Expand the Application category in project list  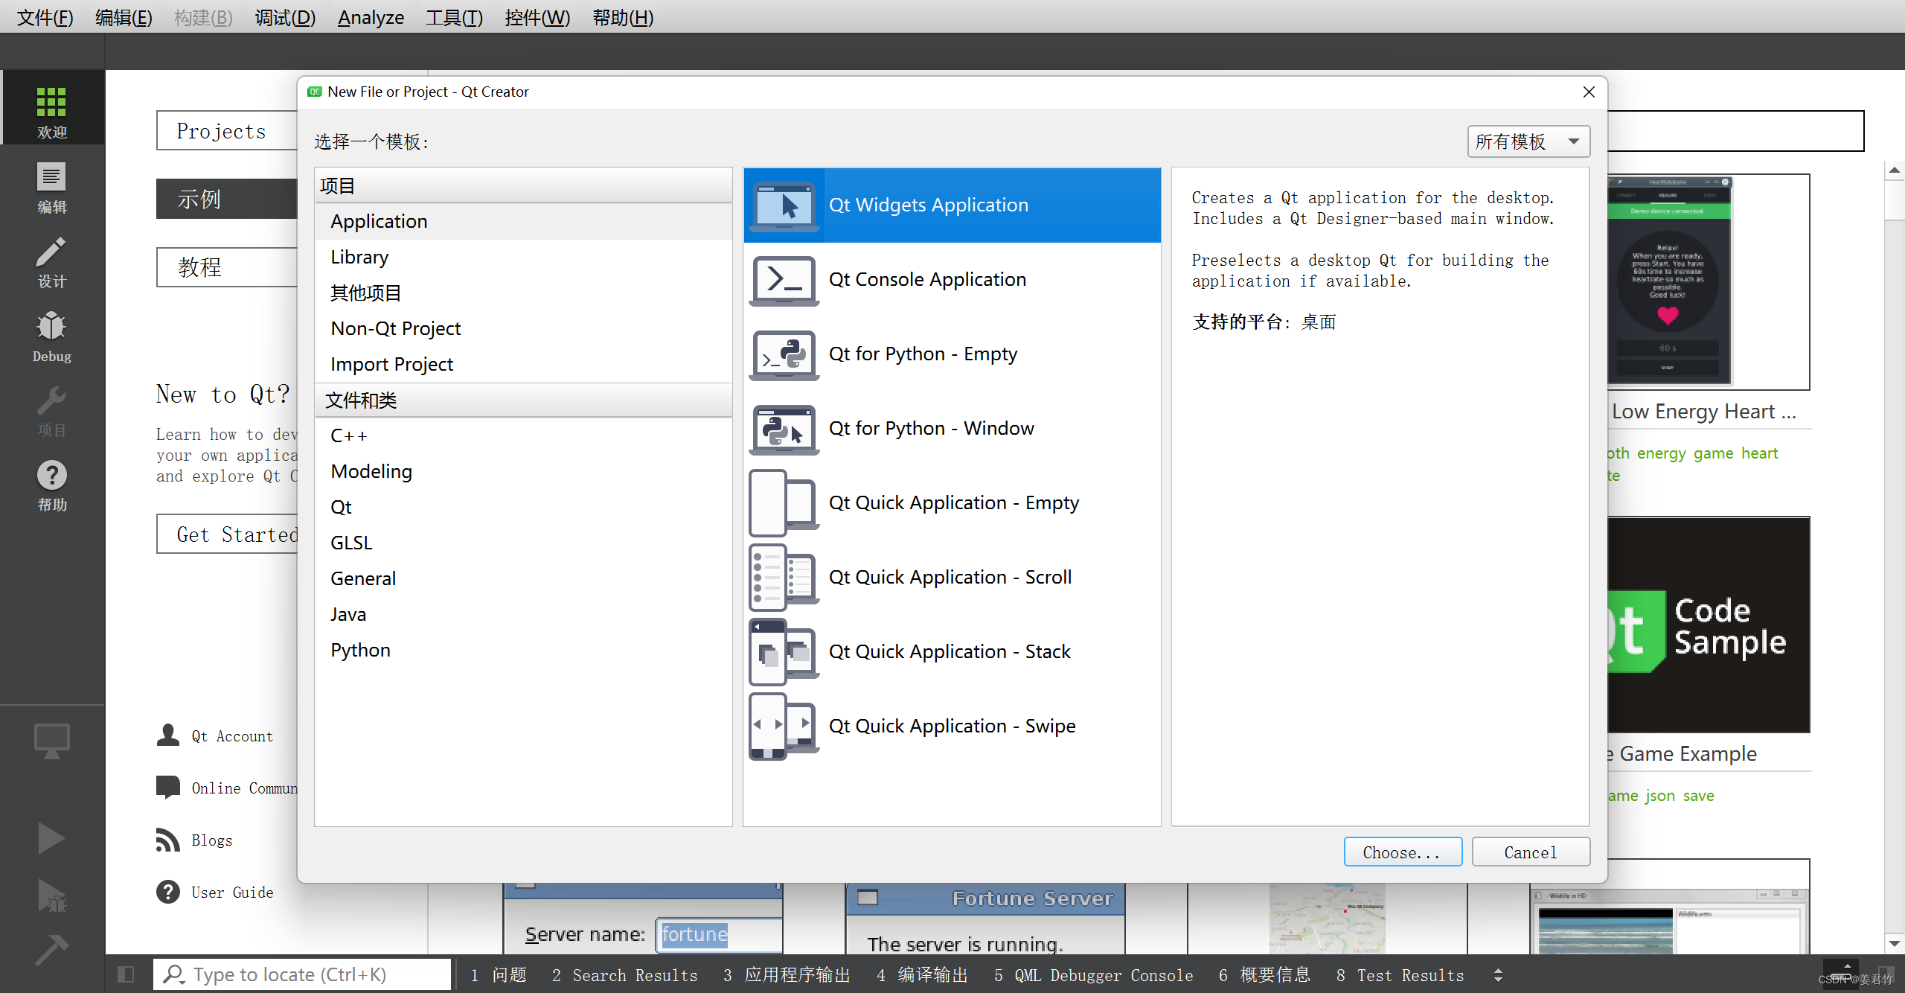378,220
